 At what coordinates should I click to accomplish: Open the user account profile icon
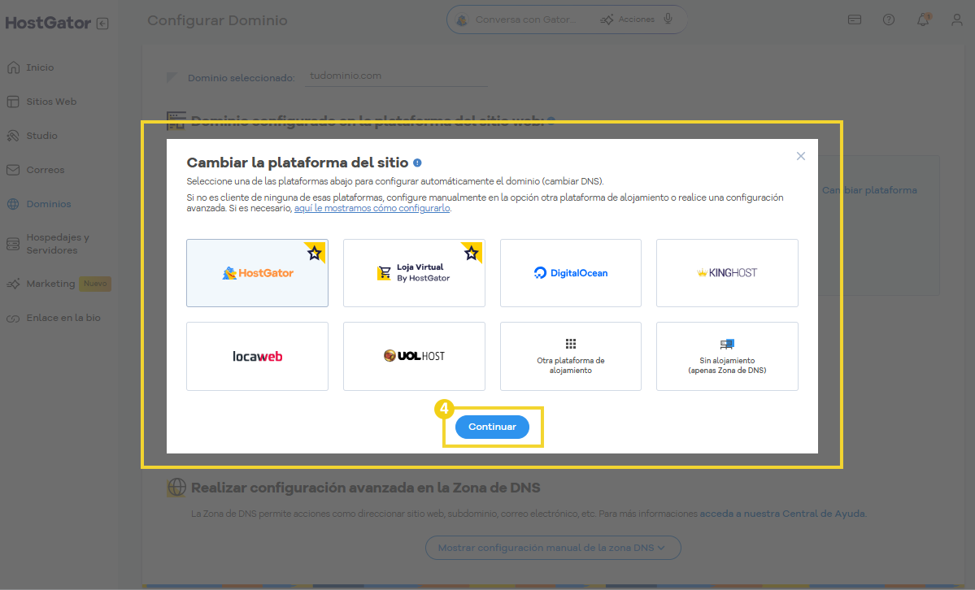(x=957, y=20)
